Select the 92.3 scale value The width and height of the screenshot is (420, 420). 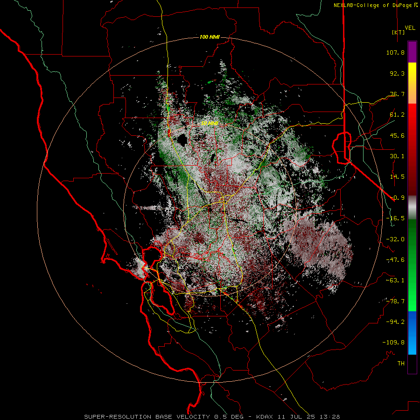coord(397,73)
